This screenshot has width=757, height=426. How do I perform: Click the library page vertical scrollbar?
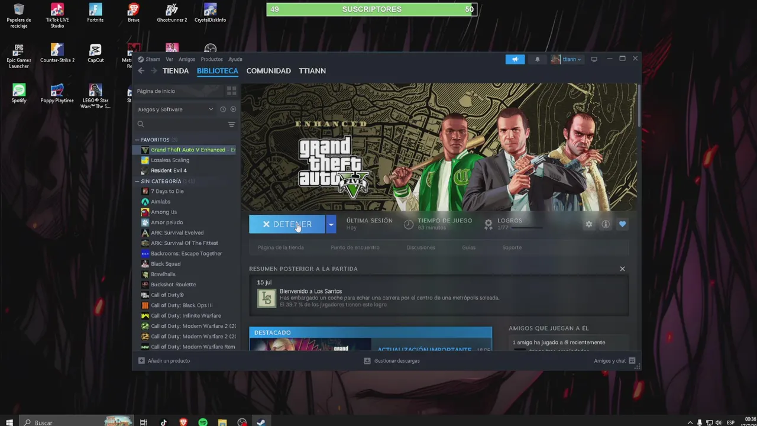tap(639, 105)
